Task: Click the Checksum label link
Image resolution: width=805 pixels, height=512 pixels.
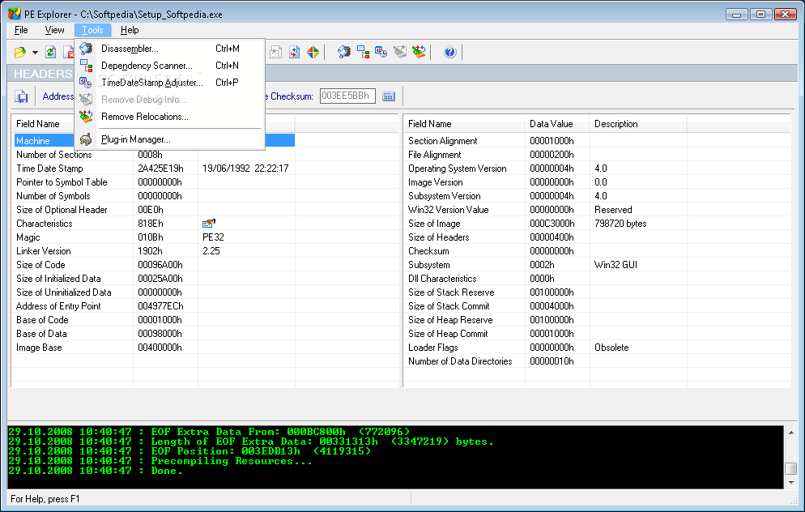Action: (291, 96)
